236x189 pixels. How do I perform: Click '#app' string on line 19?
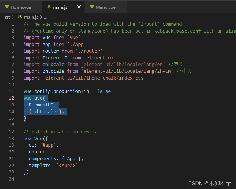[48, 145]
